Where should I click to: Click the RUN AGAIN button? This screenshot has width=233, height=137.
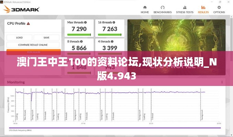pyautogui.click(x=34, y=52)
